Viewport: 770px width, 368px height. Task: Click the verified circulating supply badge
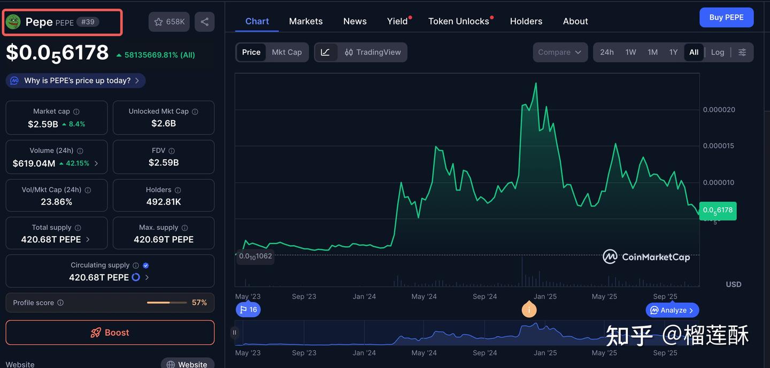146,265
